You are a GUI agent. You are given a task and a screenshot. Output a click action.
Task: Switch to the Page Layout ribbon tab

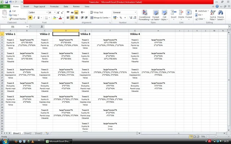[39, 6]
